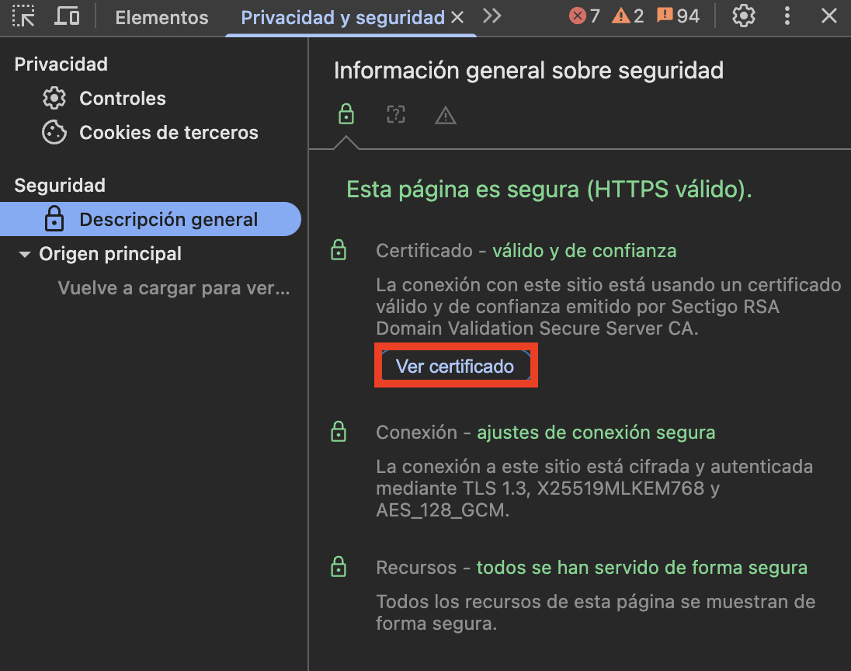Select the non-secure origins warning icon tab

point(445,114)
